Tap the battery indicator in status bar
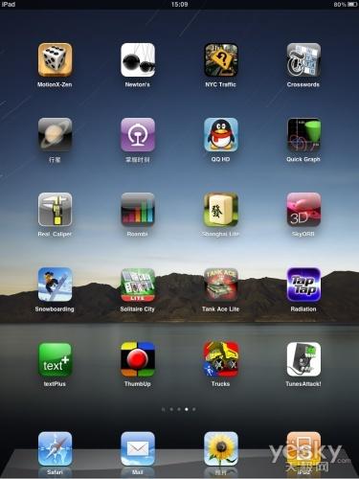 (x=352, y=4)
